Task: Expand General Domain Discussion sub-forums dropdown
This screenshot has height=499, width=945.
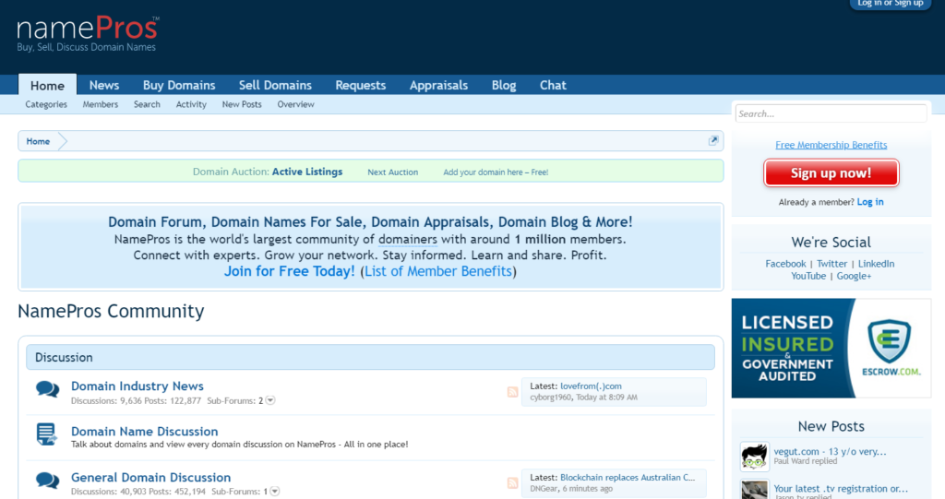Action: (x=275, y=492)
